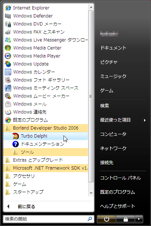Open 既定のプログラム in the right pane

point(118,192)
